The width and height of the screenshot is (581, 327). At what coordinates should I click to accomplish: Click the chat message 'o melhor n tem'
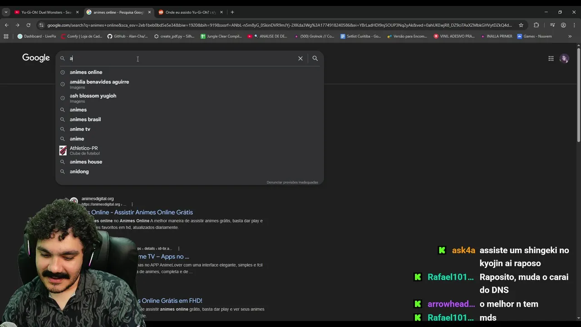tap(509, 304)
